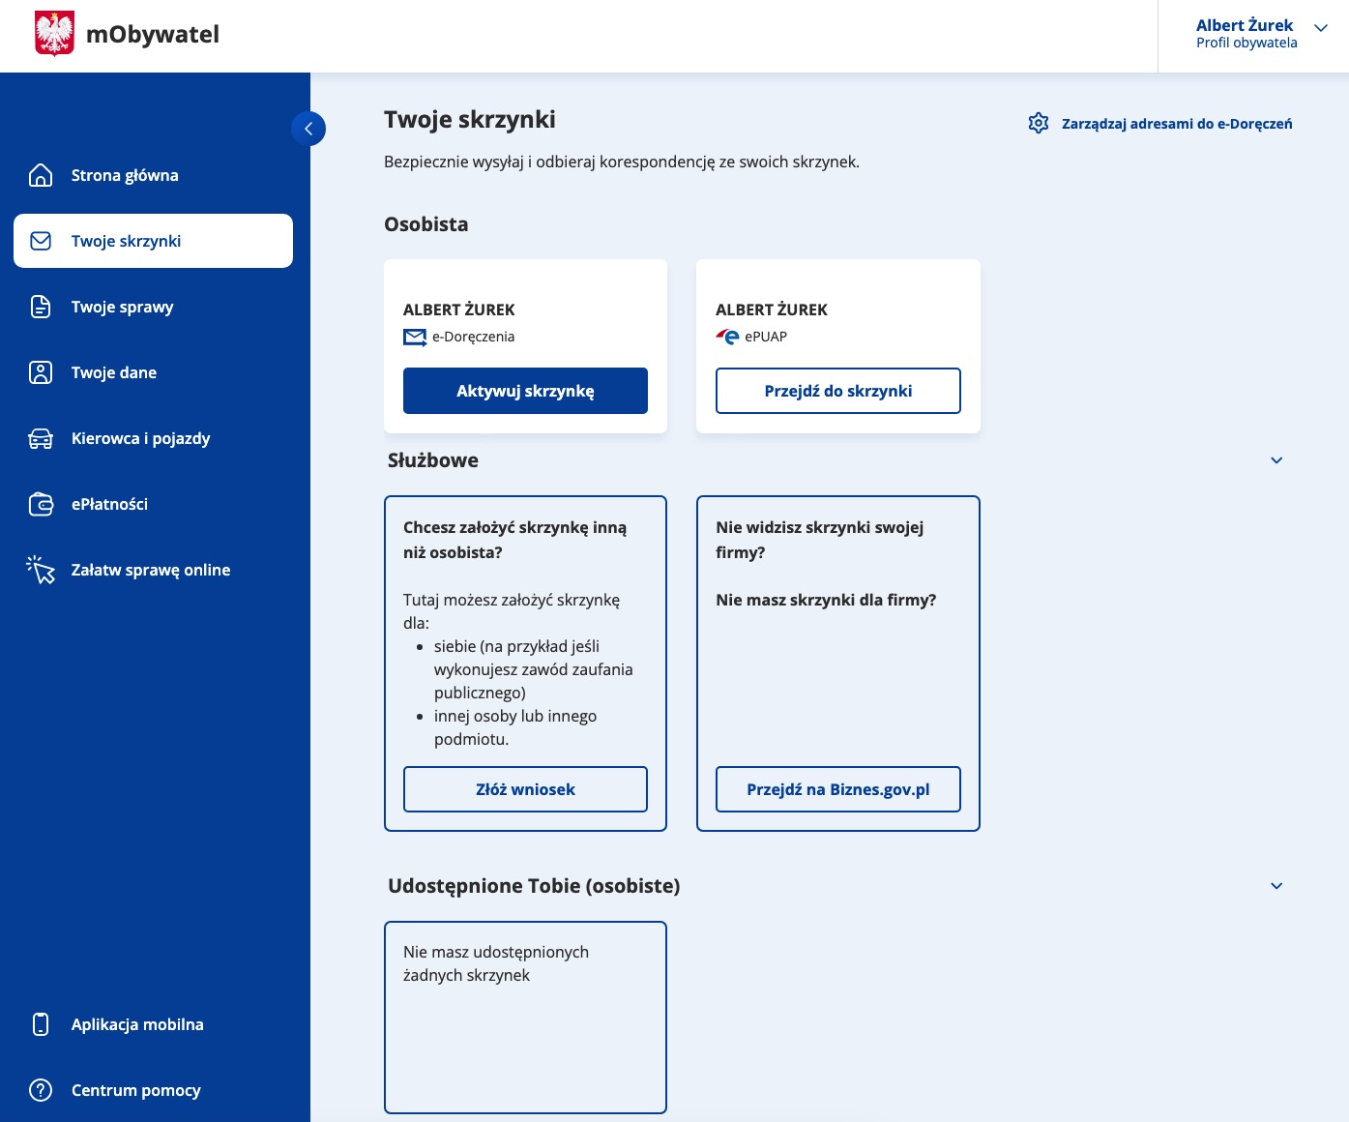The height and width of the screenshot is (1122, 1349).
Task: Click the Osobista section heading
Action: (x=425, y=224)
